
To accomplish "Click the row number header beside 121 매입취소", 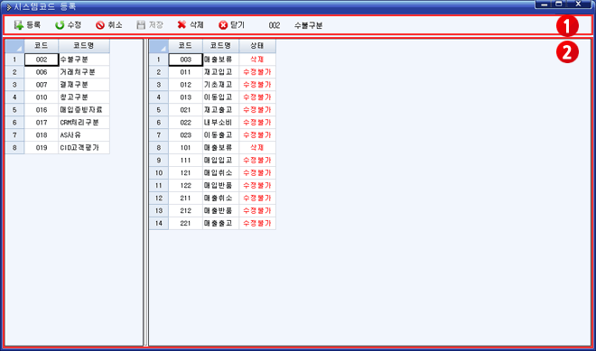I will 159,172.
